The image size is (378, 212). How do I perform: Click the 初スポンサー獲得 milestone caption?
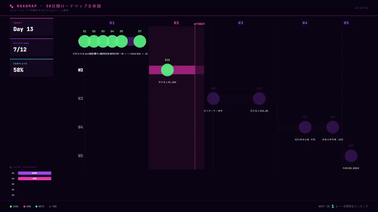coord(213,111)
